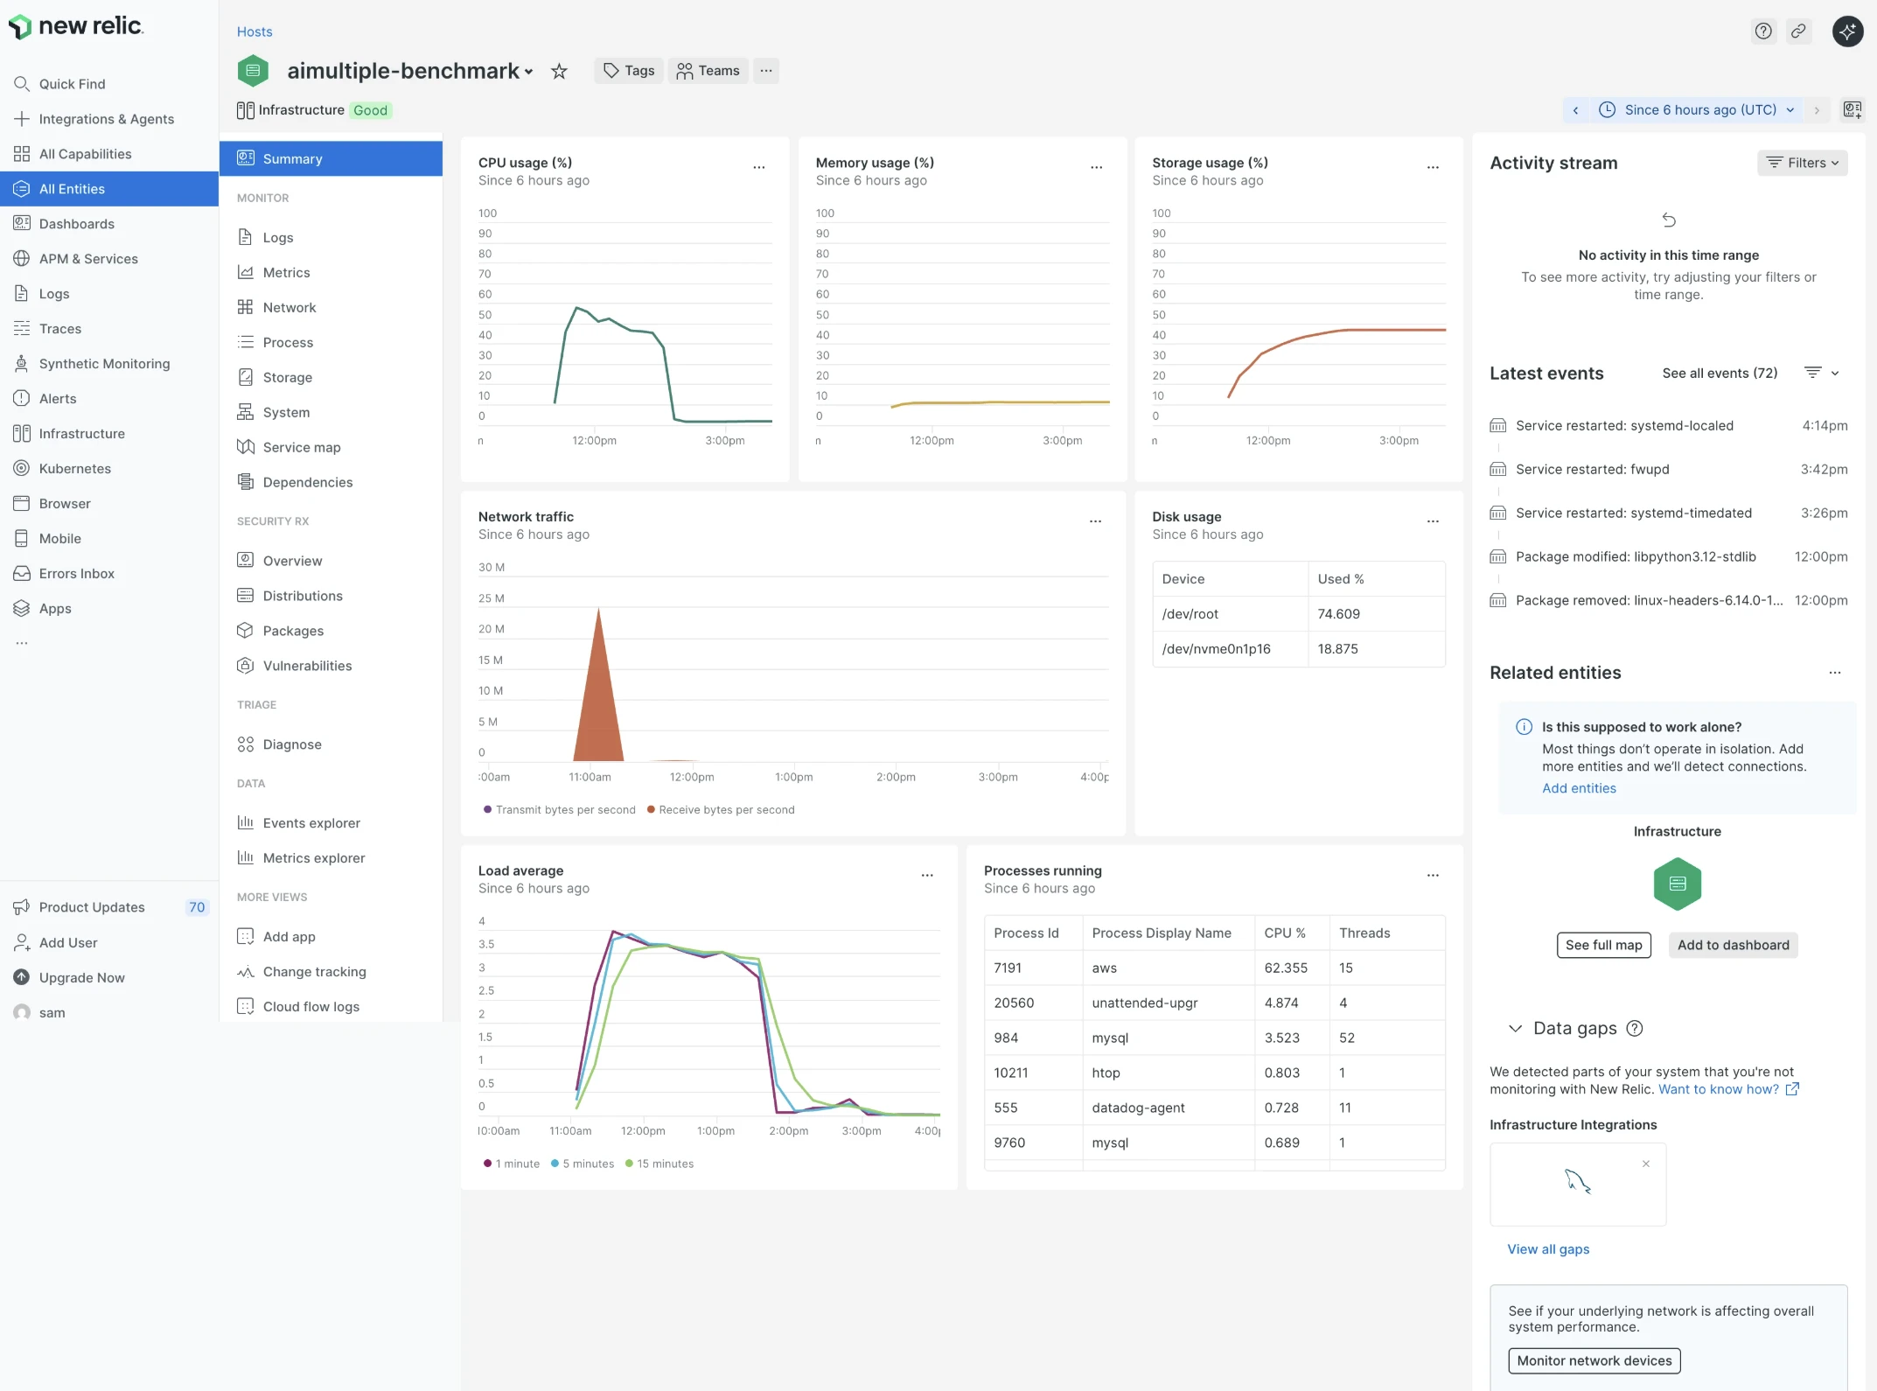Open Logs under Monitor section
1877x1391 pixels.
pos(331,237)
